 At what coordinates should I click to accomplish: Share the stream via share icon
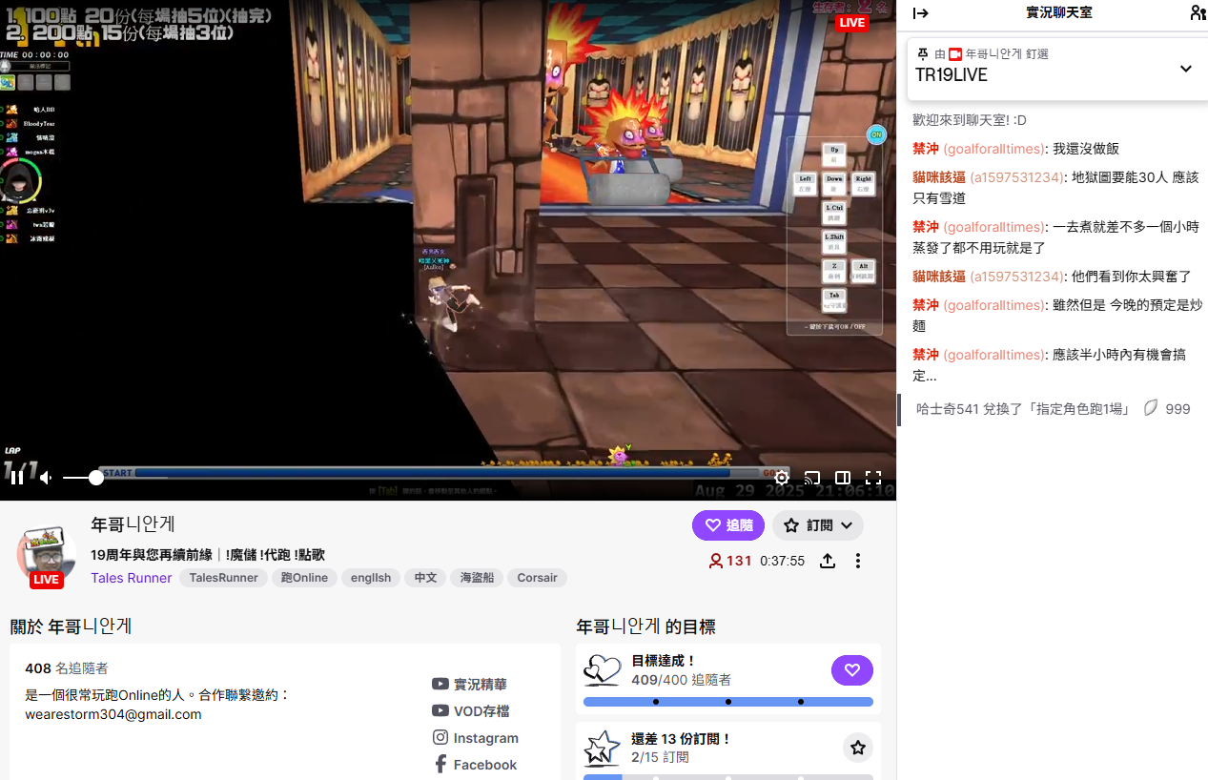(828, 561)
